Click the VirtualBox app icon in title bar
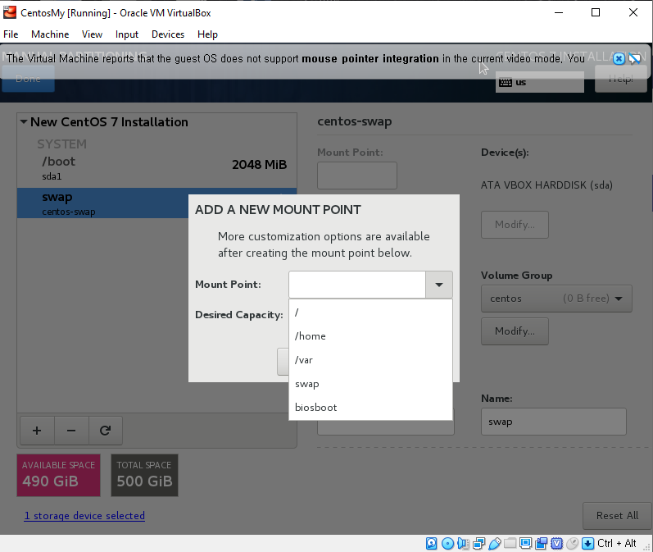The height and width of the screenshot is (552, 653). (x=10, y=12)
